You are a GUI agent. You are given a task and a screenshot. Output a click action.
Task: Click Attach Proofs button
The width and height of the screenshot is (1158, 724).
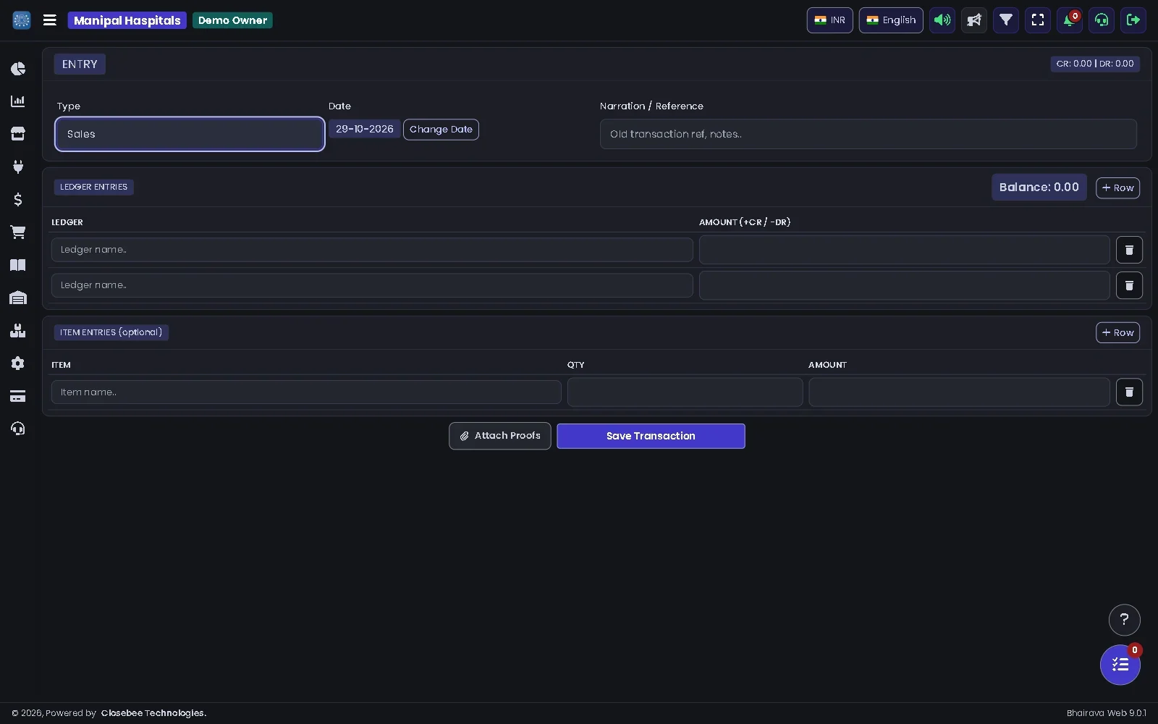coord(500,436)
